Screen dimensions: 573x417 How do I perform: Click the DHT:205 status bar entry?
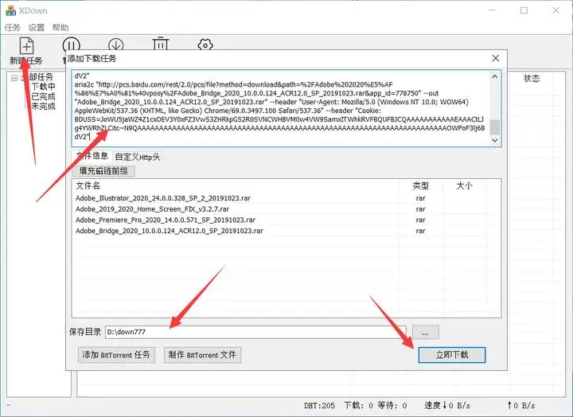click(x=319, y=405)
